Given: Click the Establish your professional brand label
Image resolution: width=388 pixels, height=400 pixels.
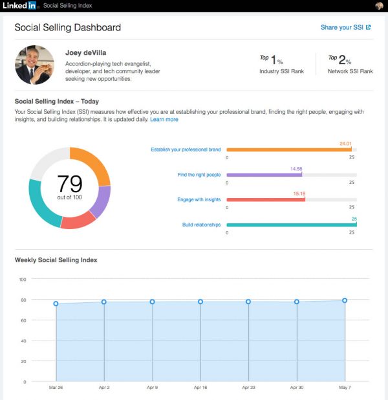Looking at the screenshot, I should [x=186, y=150].
